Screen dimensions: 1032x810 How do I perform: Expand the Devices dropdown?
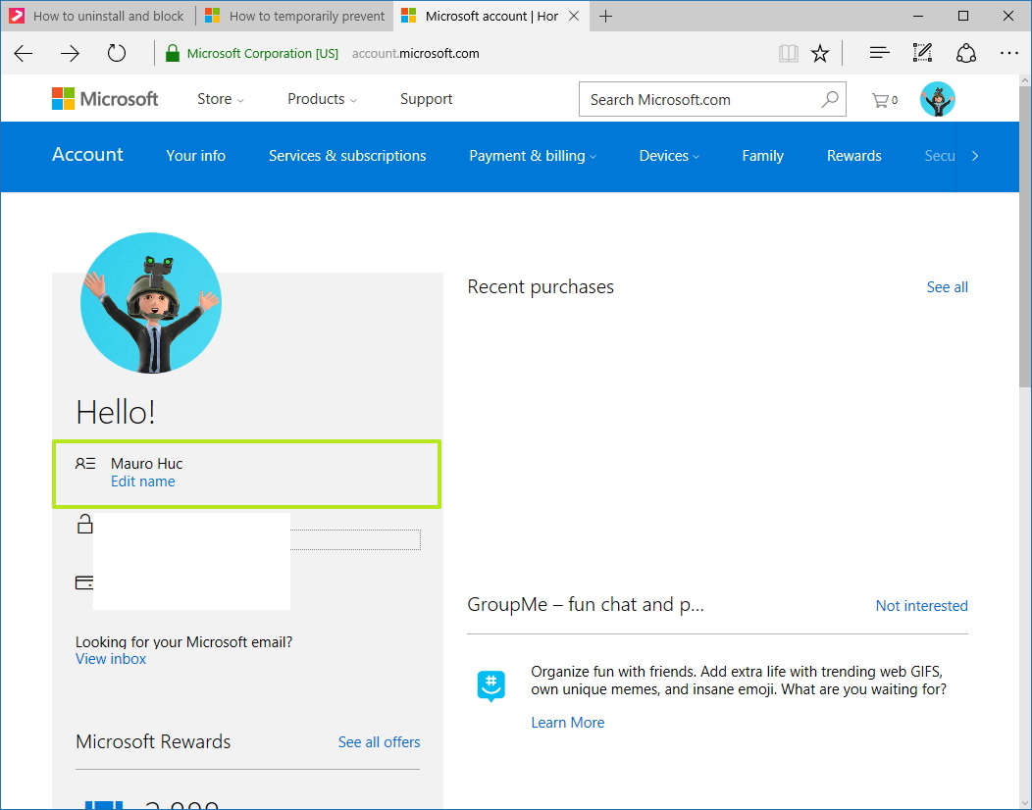pos(669,156)
